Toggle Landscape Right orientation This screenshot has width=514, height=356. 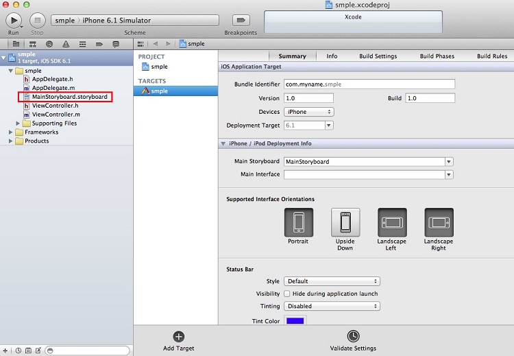[439, 222]
